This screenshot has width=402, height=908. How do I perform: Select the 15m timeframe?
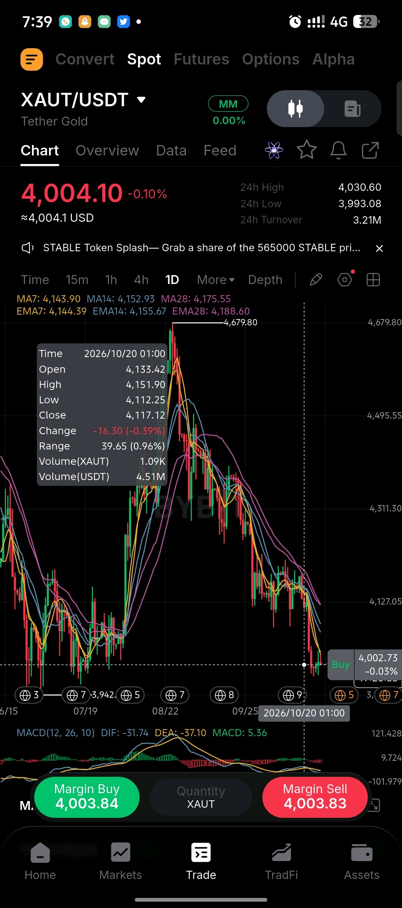(77, 280)
